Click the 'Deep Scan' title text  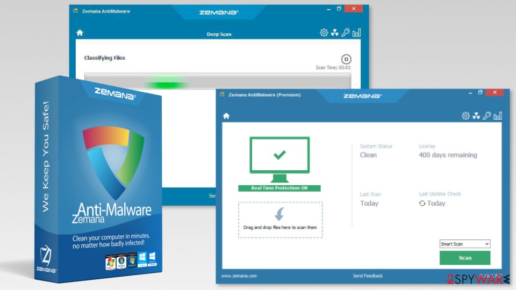click(219, 34)
